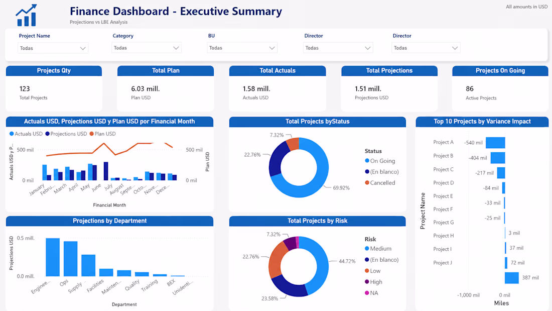Viewport: 552px width, 311px height.
Task: Click the Project C variance bar
Action: pyautogui.click(x=501, y=173)
